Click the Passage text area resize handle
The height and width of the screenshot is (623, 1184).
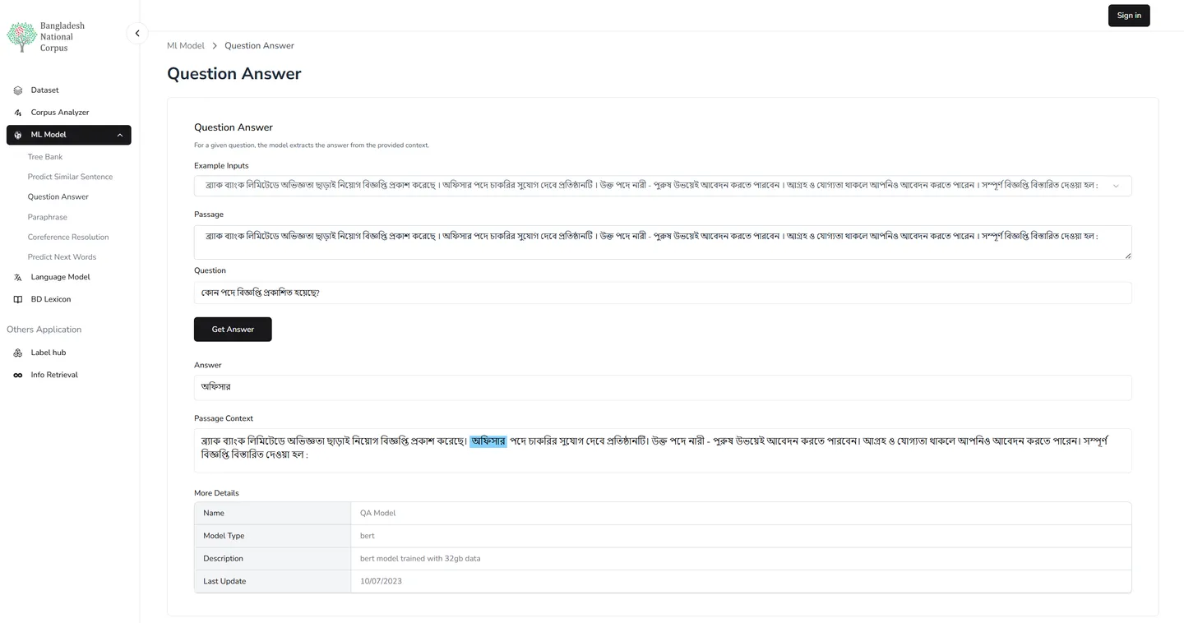1127,256
